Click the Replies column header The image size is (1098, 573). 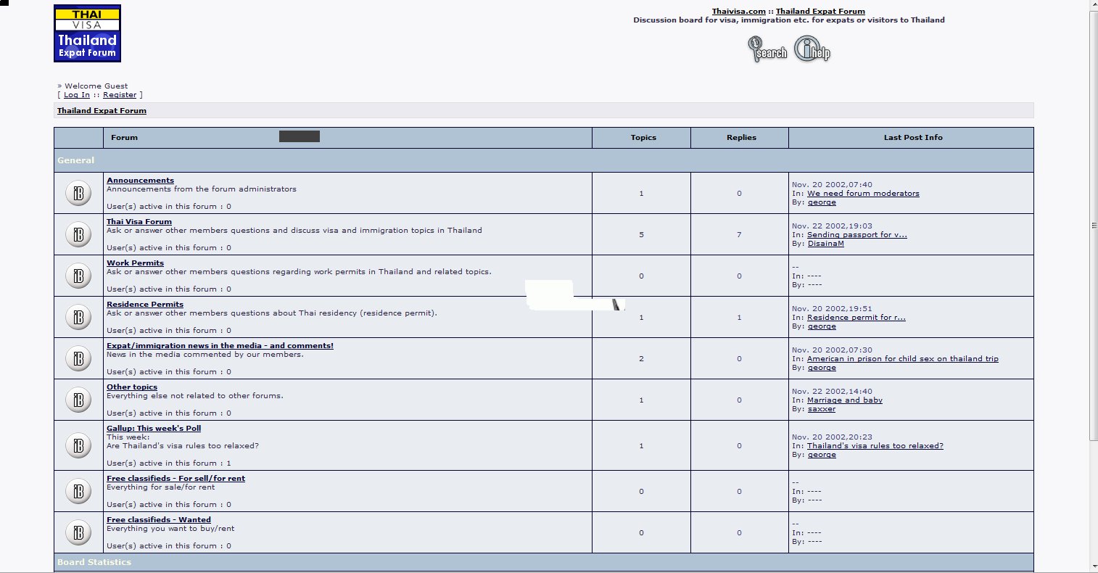click(741, 137)
